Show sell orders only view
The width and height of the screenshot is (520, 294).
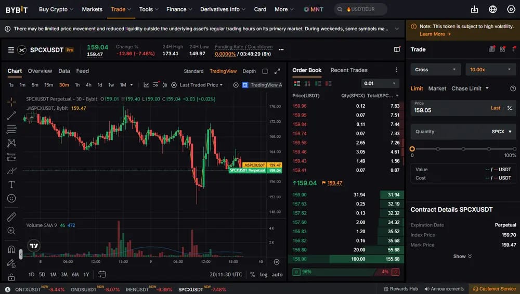point(329,83)
